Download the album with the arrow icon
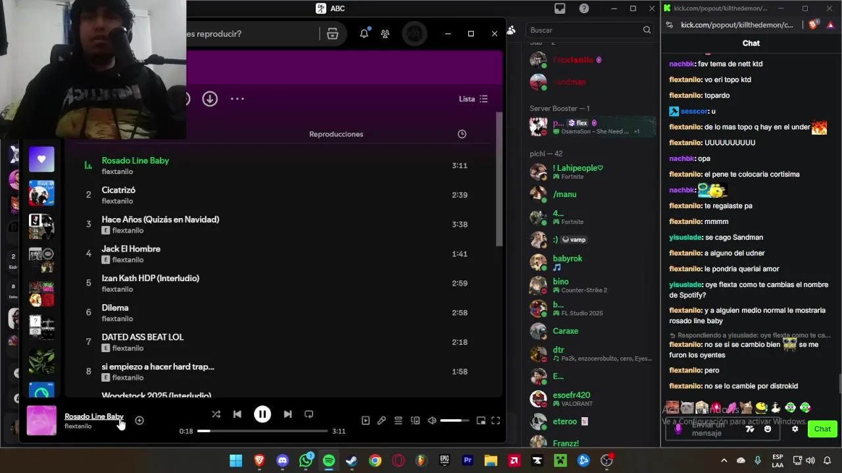 coord(210,99)
